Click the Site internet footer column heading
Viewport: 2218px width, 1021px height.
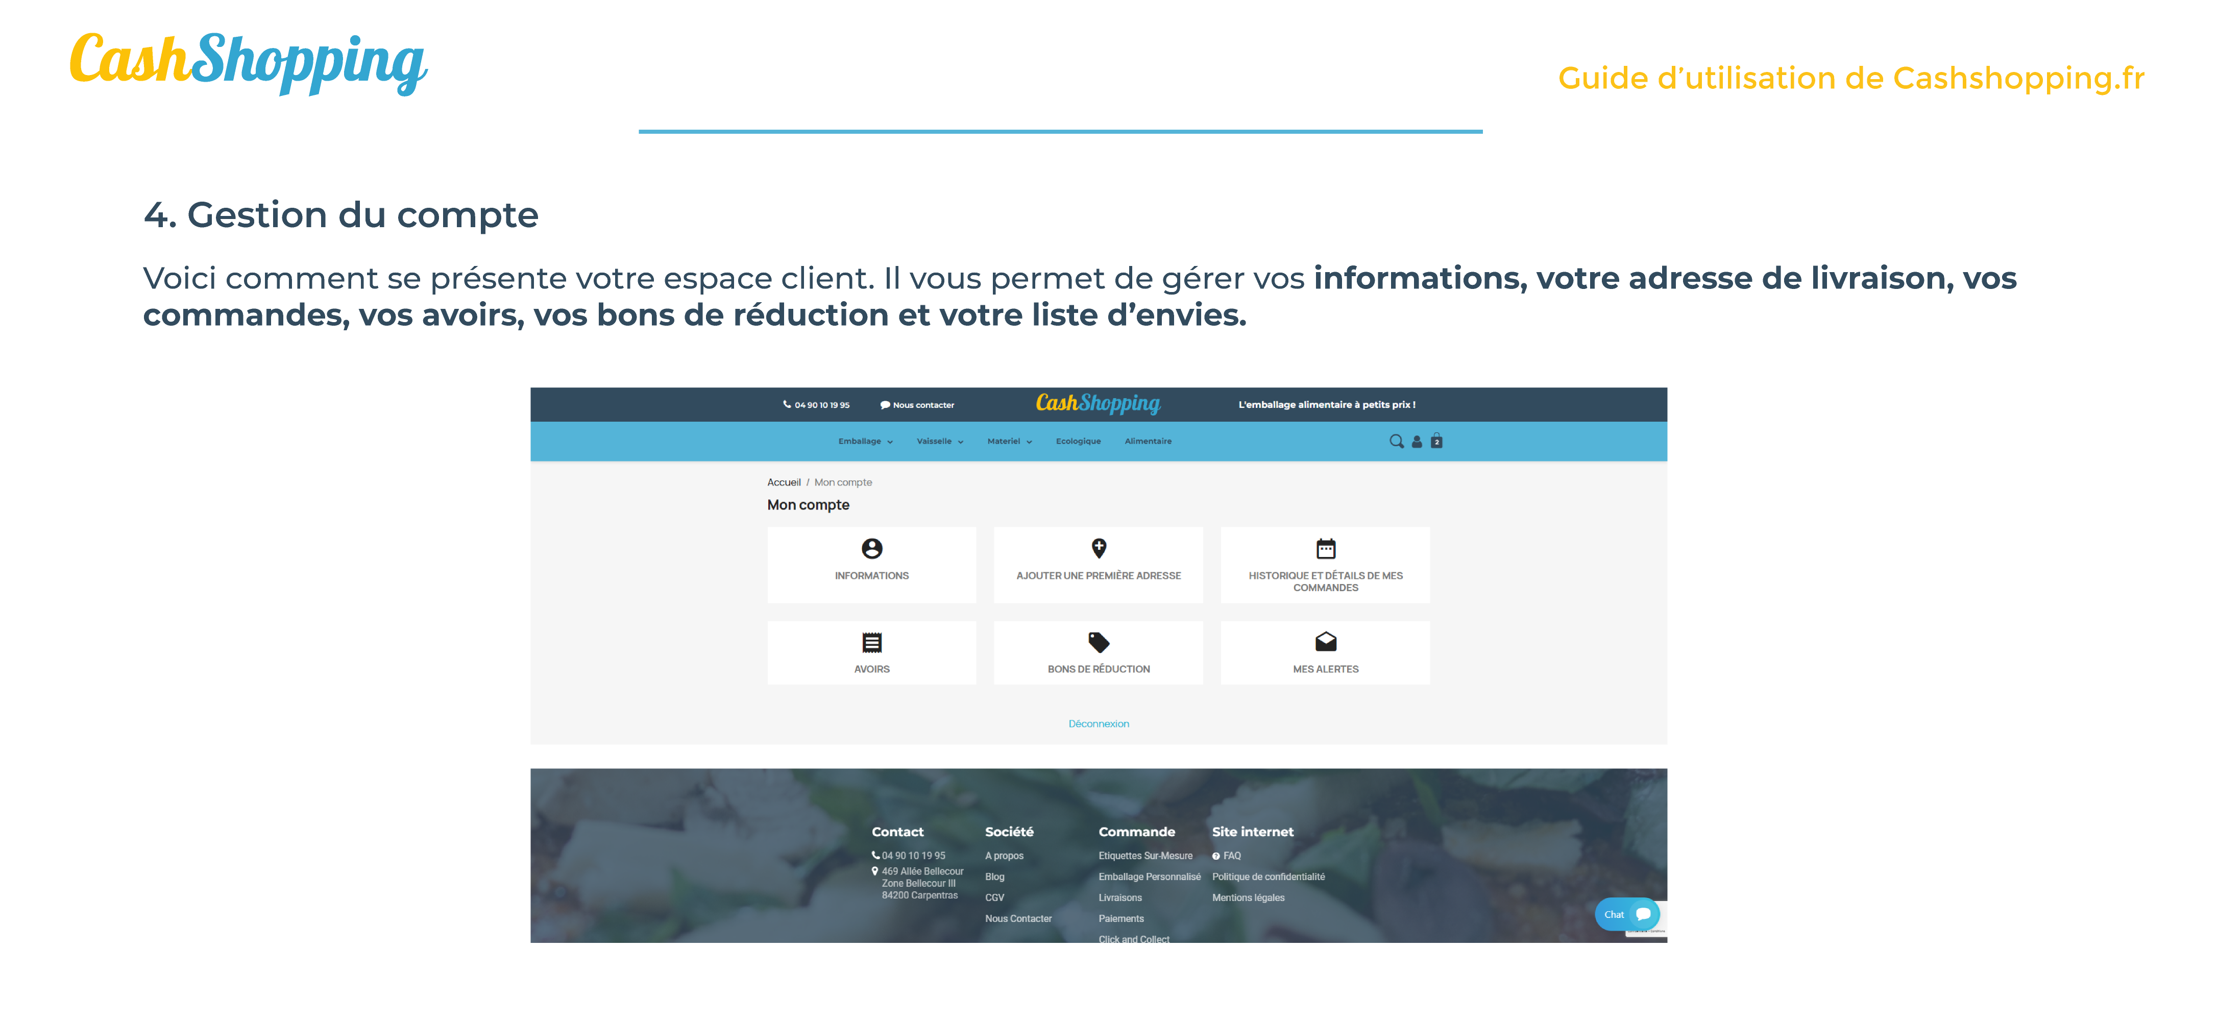pyautogui.click(x=1253, y=832)
